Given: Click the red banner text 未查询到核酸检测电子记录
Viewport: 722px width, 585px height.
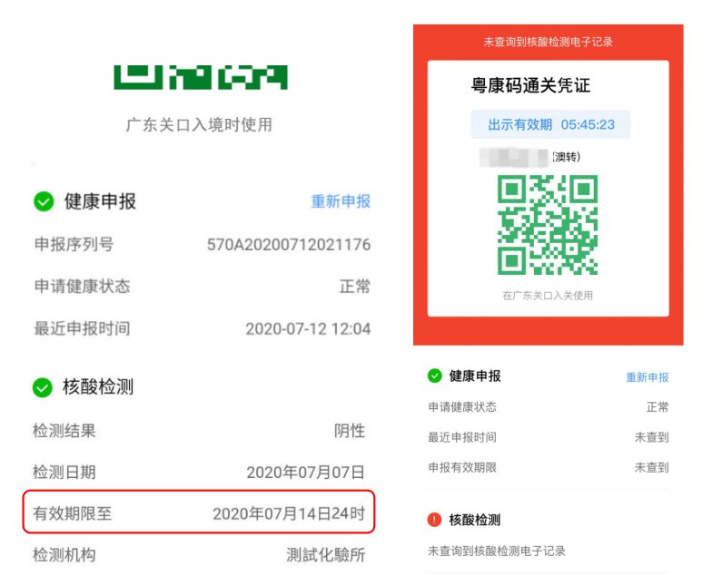Looking at the screenshot, I should 548,42.
